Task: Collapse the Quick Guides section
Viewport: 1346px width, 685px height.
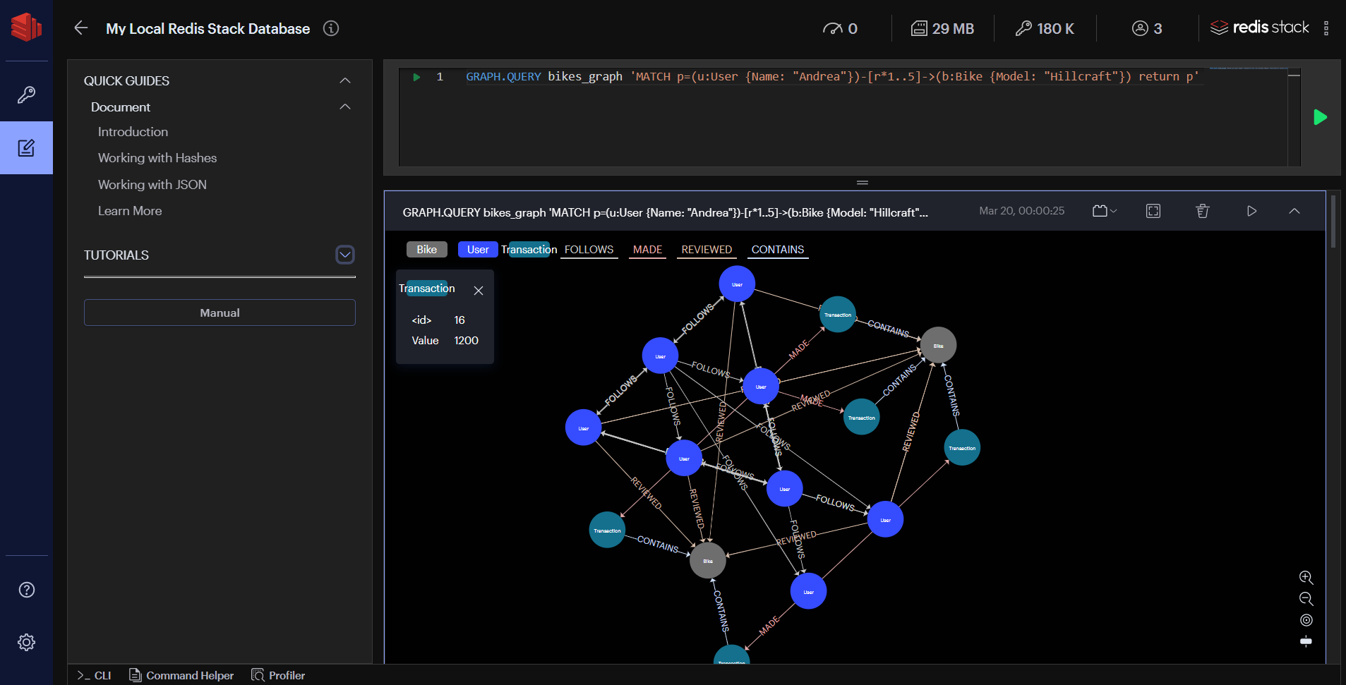Action: click(345, 81)
